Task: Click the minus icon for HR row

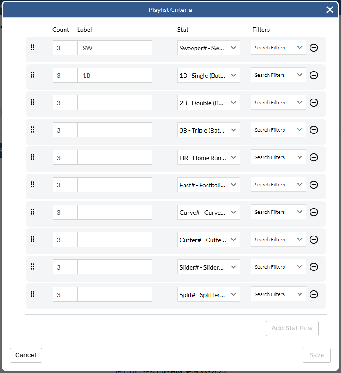Action: [x=314, y=157]
